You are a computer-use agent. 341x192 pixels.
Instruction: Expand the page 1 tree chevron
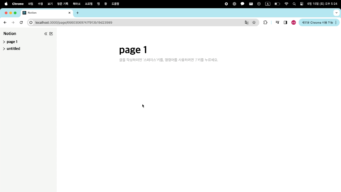pyautogui.click(x=4, y=42)
